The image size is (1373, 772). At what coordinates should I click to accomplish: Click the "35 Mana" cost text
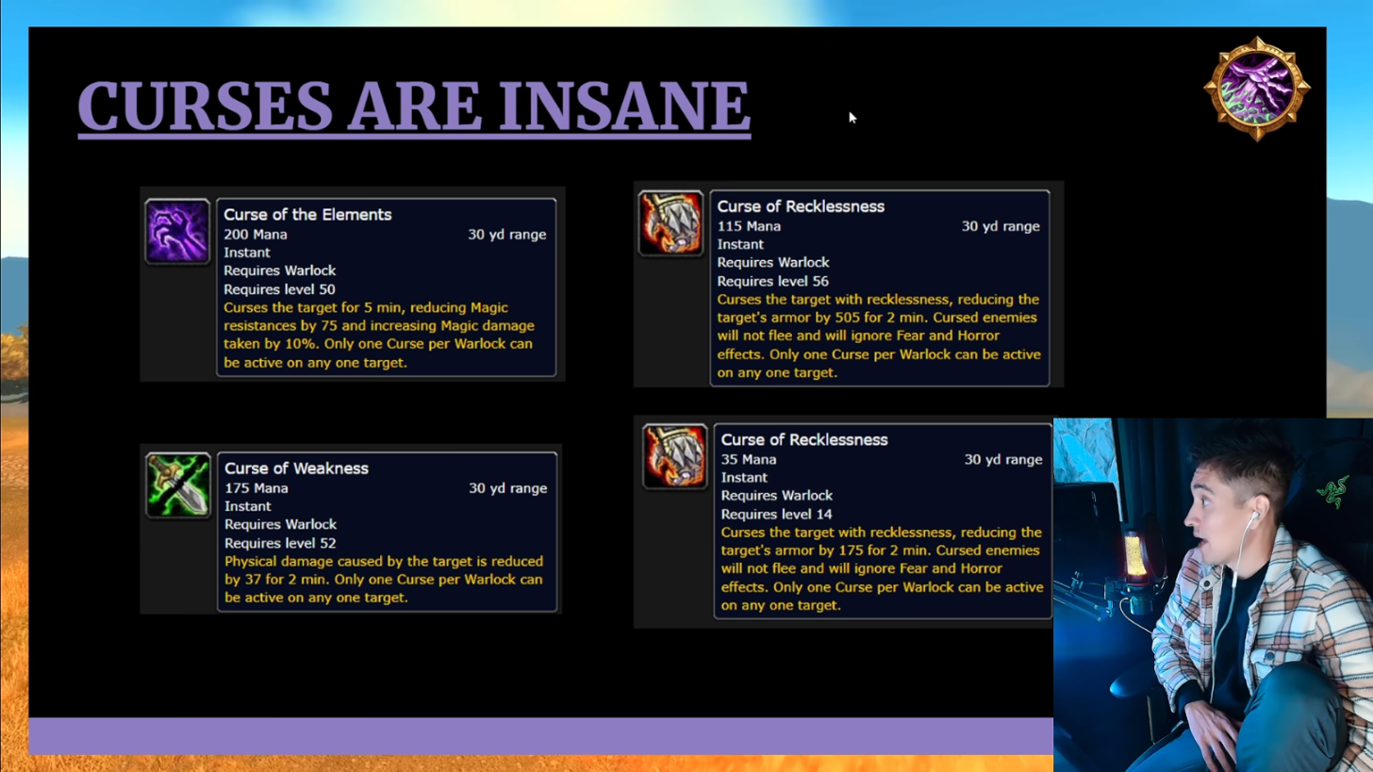tap(749, 459)
